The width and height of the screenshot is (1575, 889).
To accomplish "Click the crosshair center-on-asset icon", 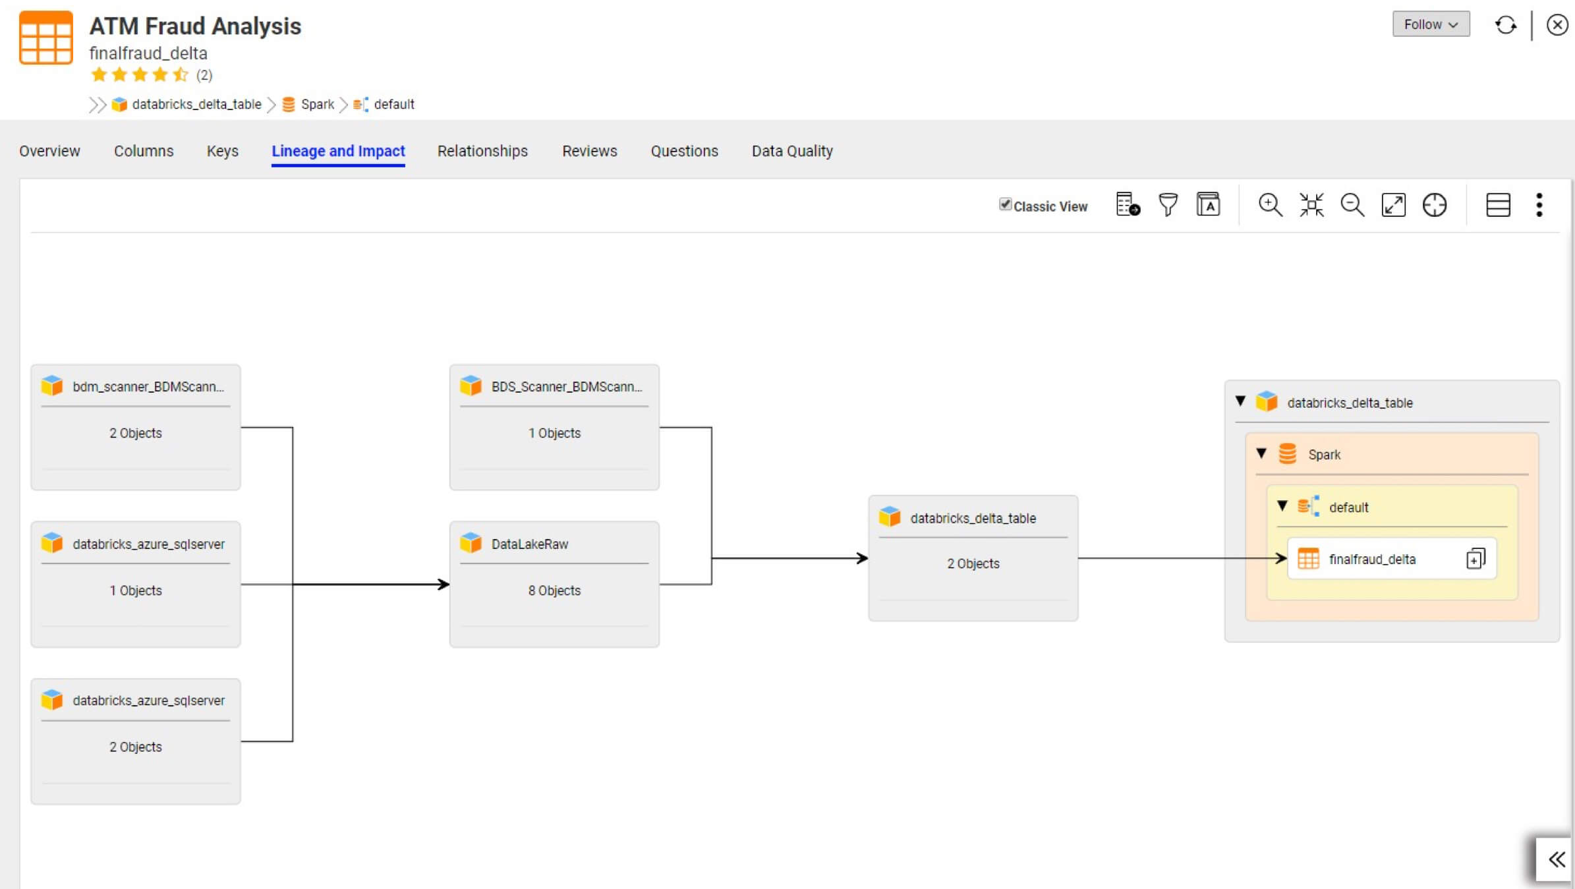I will tap(1434, 205).
